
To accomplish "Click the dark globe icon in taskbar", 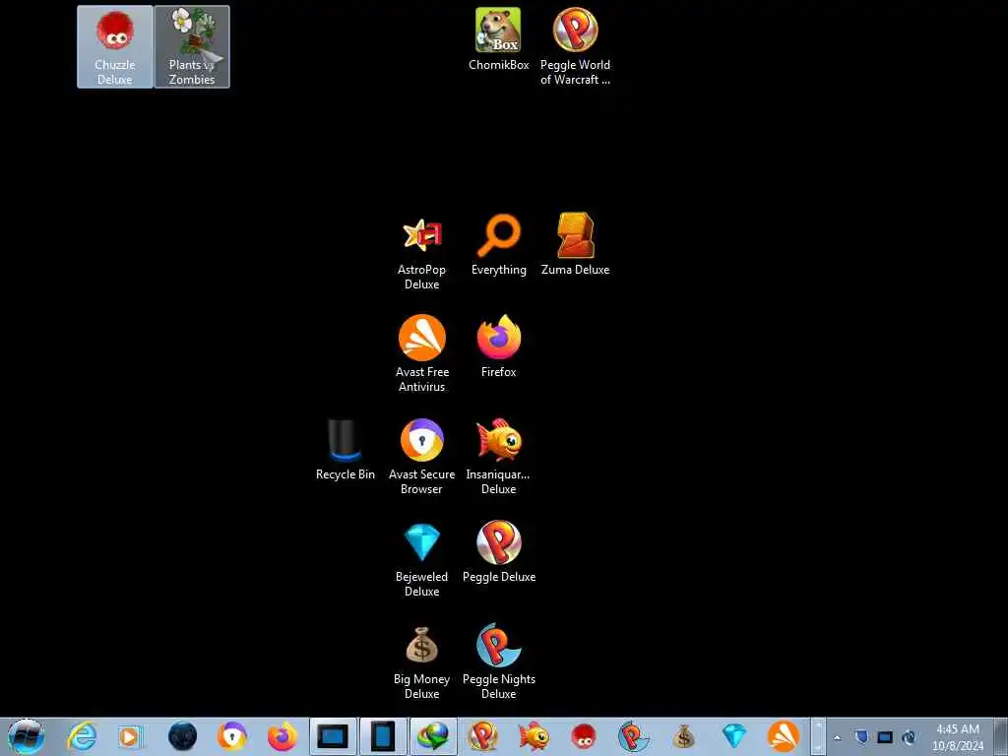I will [182, 736].
